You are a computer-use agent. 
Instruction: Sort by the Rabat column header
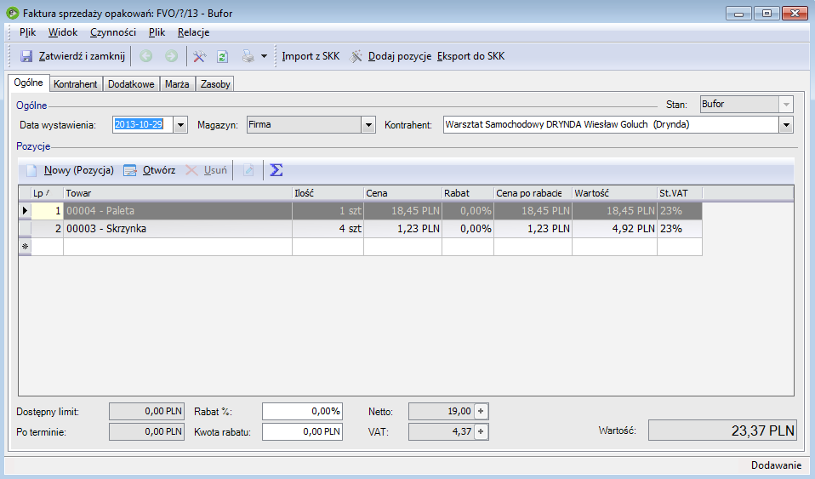(x=468, y=193)
